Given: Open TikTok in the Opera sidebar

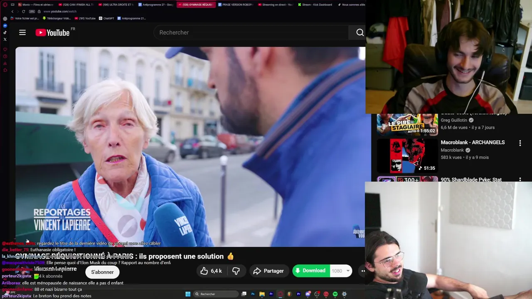Looking at the screenshot, I should [5, 32].
